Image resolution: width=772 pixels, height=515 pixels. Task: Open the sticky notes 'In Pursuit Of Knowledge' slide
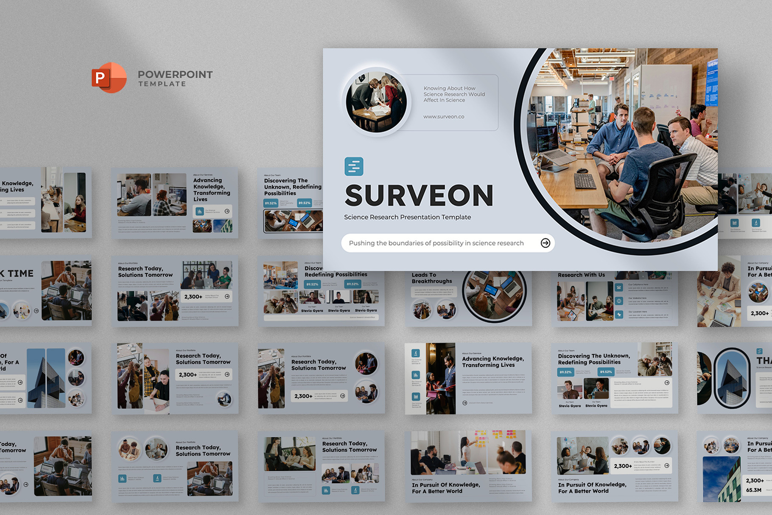click(x=468, y=466)
